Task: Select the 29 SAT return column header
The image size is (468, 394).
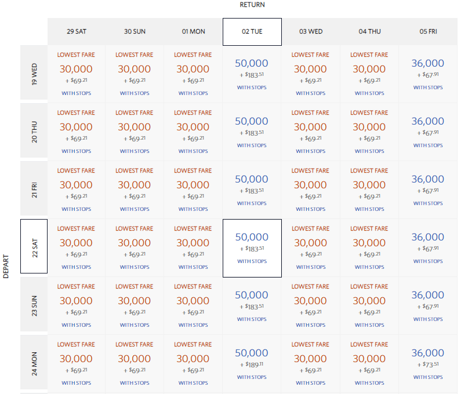Action: [77, 32]
